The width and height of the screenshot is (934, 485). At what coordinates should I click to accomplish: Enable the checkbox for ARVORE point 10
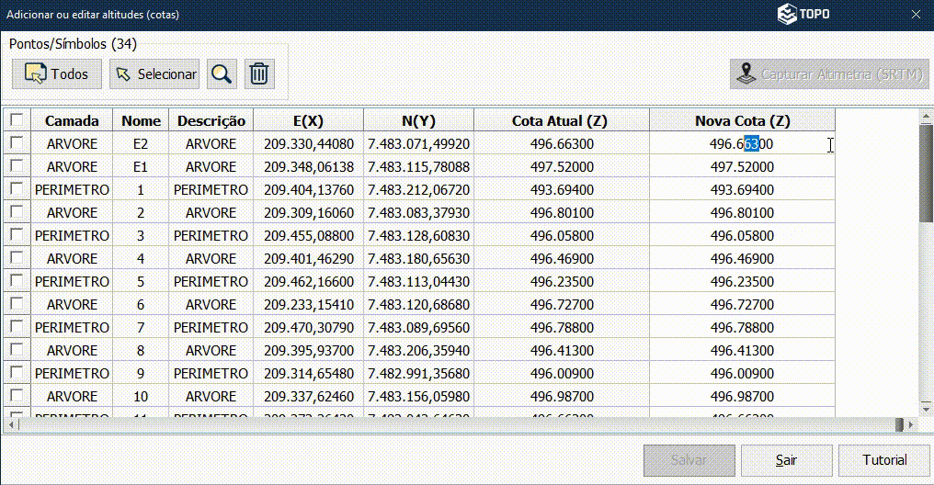coord(17,396)
